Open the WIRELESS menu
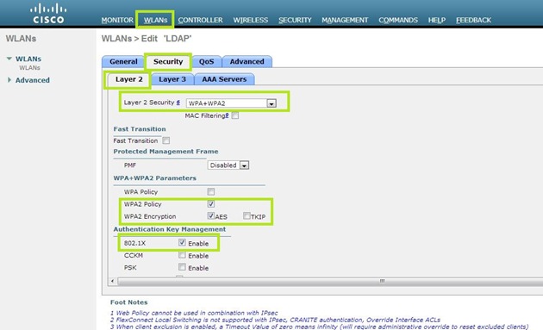Screen dimensions: 543x330 [x=250, y=20]
